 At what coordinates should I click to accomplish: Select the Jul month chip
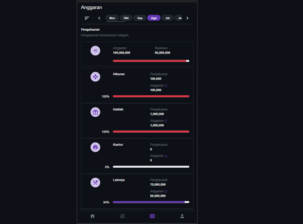(x=167, y=18)
